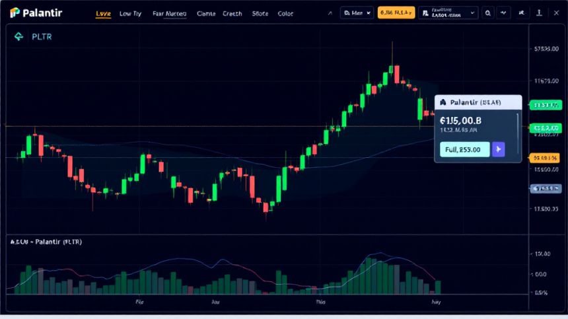Screen dimensions: 568x319
Task: Click the Palantir logo icon
Action: point(15,13)
